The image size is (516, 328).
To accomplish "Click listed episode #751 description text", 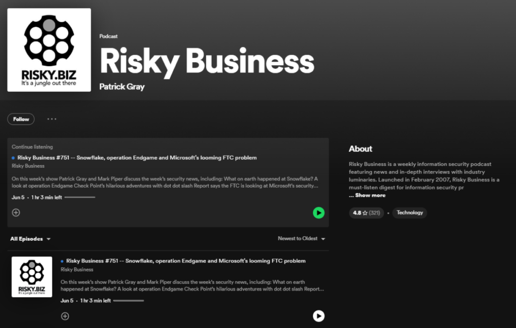I will [192, 286].
